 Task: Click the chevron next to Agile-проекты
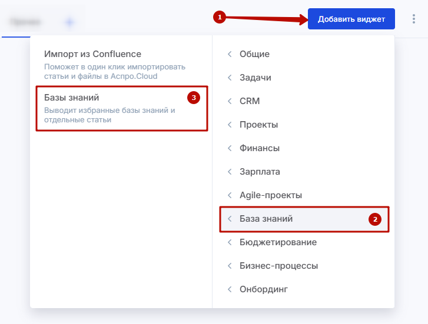(230, 195)
